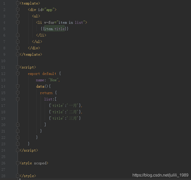Click the fold end marker at line 21
This screenshot has width=191, height=180.
pos(18,131)
